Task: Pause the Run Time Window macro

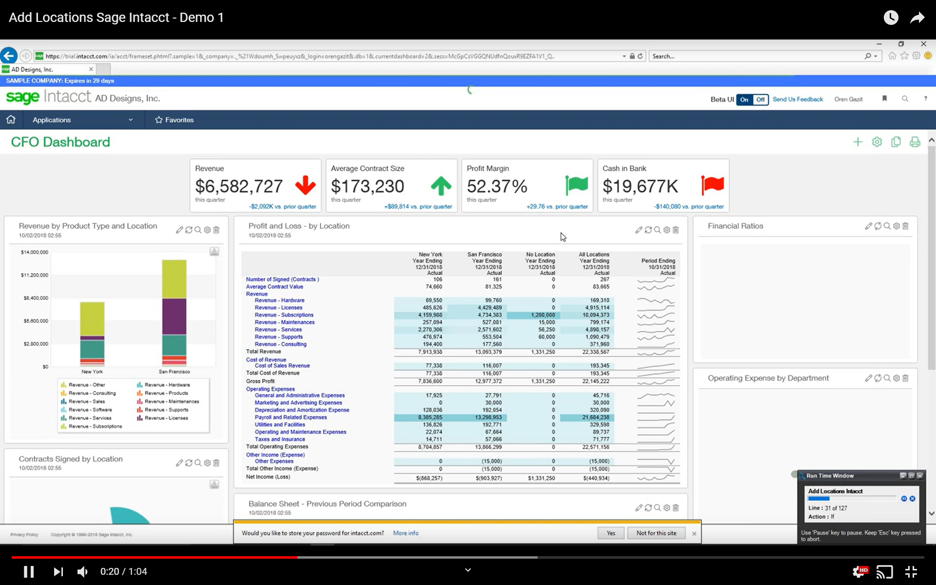Action: (904, 499)
